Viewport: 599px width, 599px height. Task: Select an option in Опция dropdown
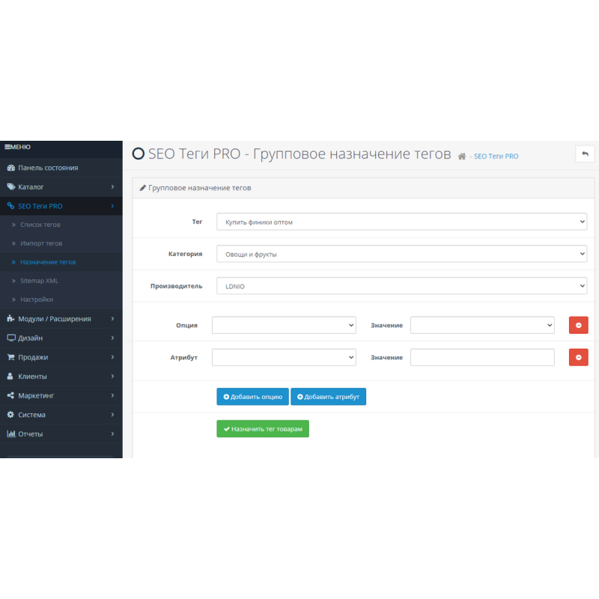[284, 325]
